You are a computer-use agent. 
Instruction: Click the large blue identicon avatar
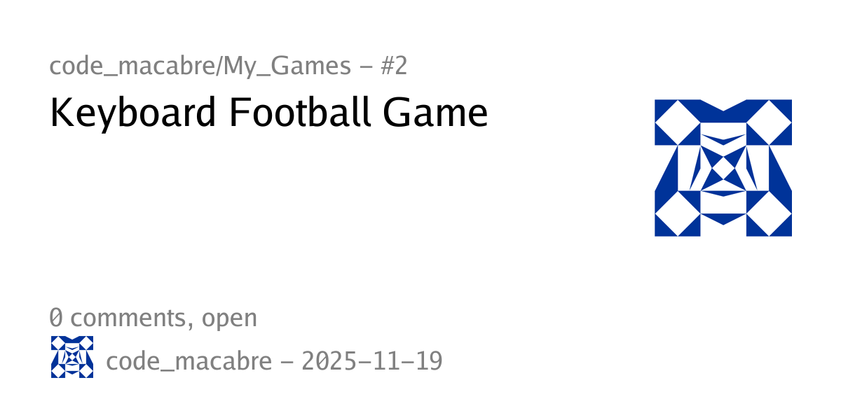click(723, 168)
